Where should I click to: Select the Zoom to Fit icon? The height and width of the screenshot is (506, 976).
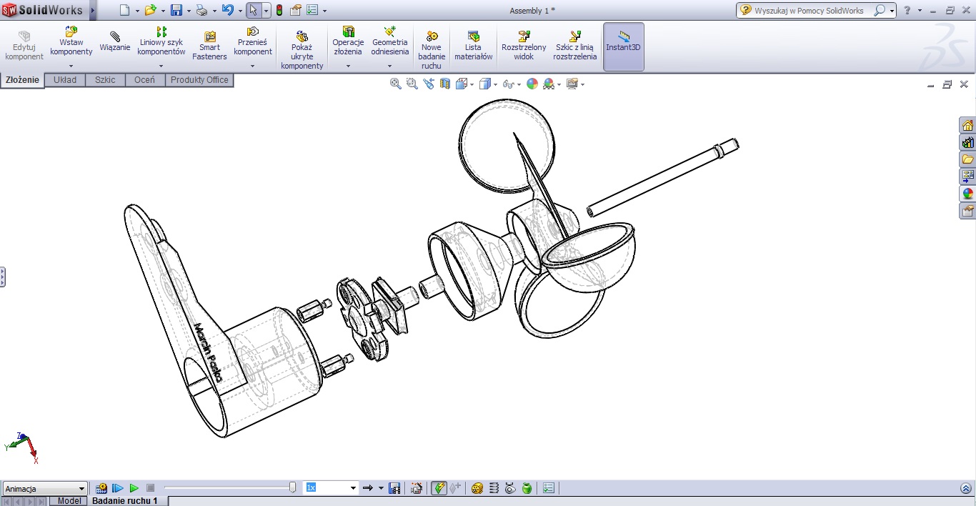pyautogui.click(x=395, y=84)
